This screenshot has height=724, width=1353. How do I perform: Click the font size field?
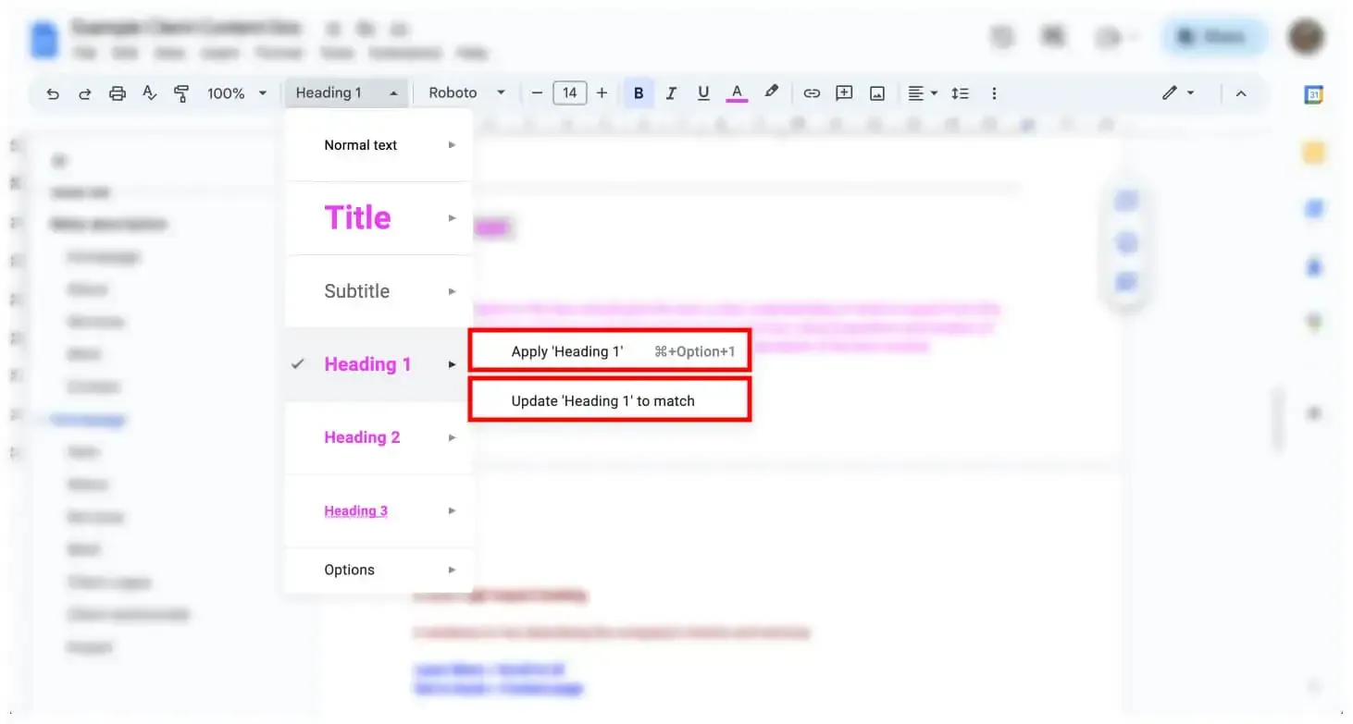coord(569,93)
